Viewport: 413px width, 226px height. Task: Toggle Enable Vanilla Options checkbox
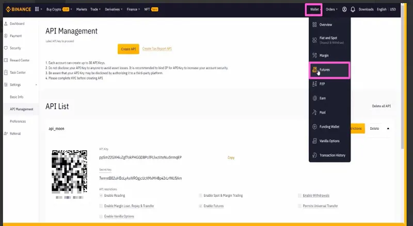[101, 217]
